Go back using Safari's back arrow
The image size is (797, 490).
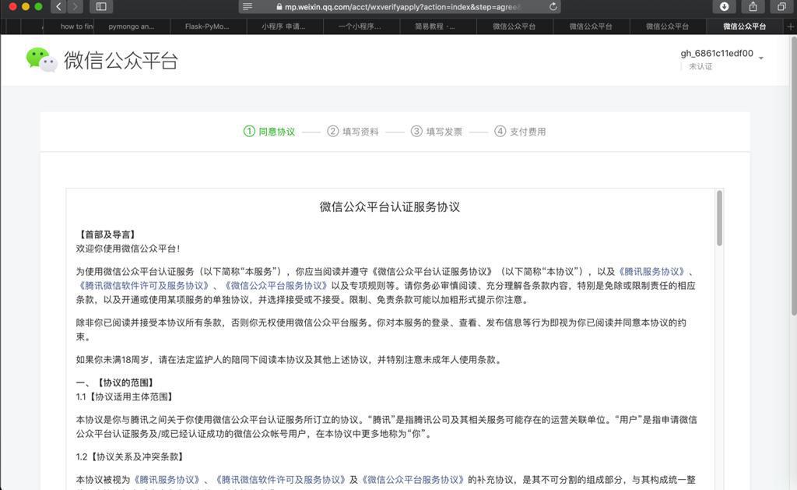tap(58, 6)
